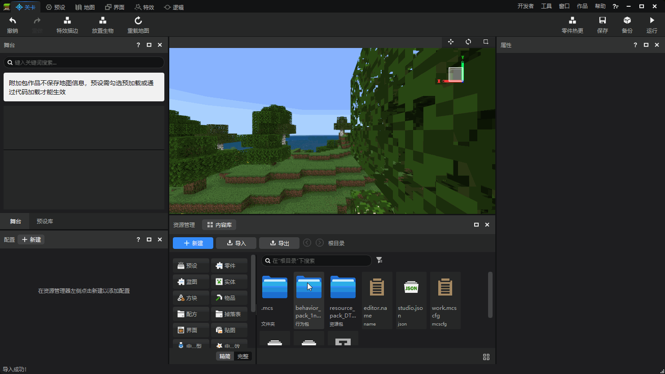This screenshot has height=374, width=665.
Task: Undo the last action with 撤销
Action: coord(13,25)
